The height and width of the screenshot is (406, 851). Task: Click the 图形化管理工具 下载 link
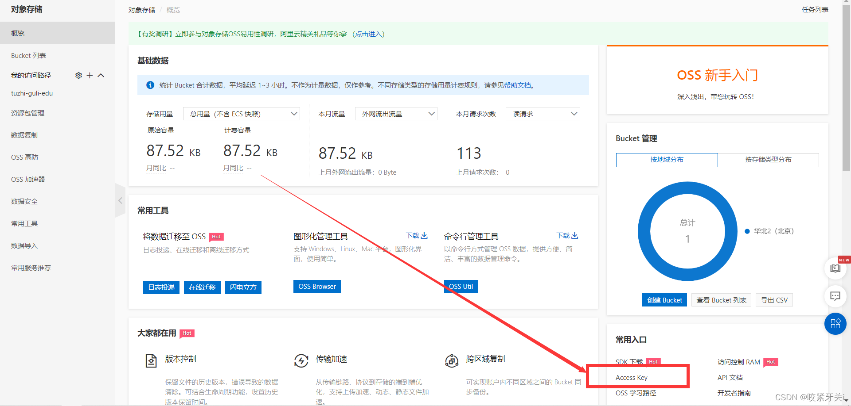[x=412, y=236]
